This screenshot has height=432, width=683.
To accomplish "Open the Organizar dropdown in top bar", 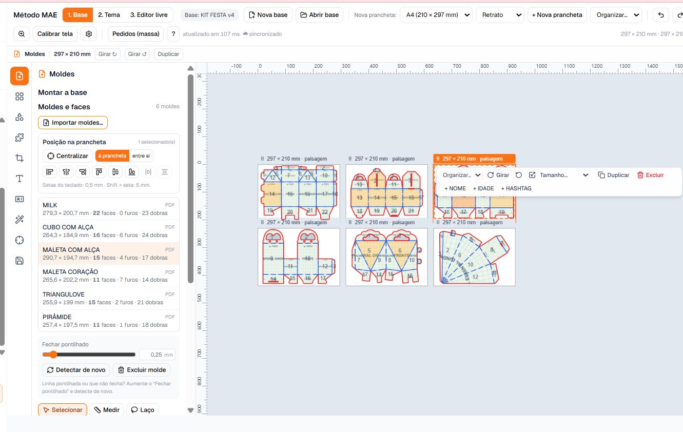I will (x=616, y=15).
